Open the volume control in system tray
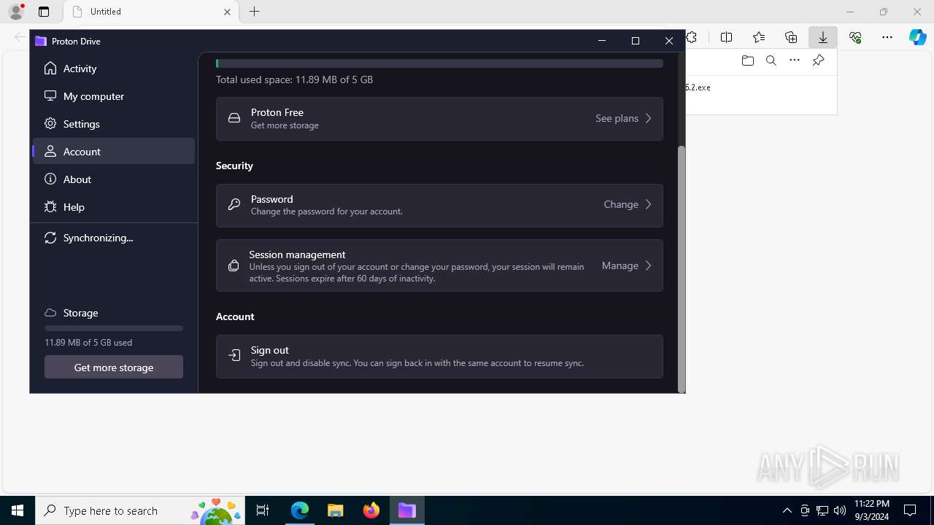This screenshot has height=525, width=934. [839, 510]
